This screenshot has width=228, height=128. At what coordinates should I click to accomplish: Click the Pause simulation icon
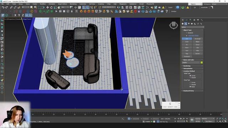click(60, 11)
